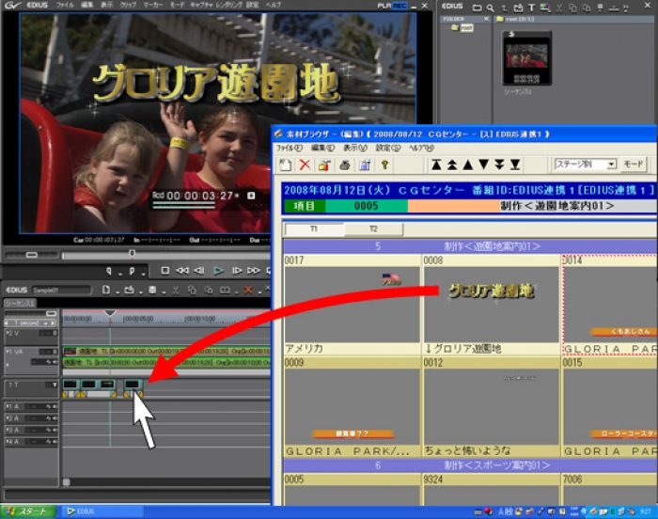Open the 表示 menu in material browser
Screen dimensions: 658x519
[x=355, y=149]
